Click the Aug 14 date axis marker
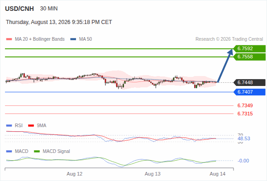This screenshot has height=181, width=267. [x=218, y=174]
